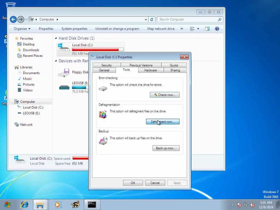Confirm the Properties dialog with OK
Image resolution: width=280 pixels, height=210 pixels.
tap(133, 183)
